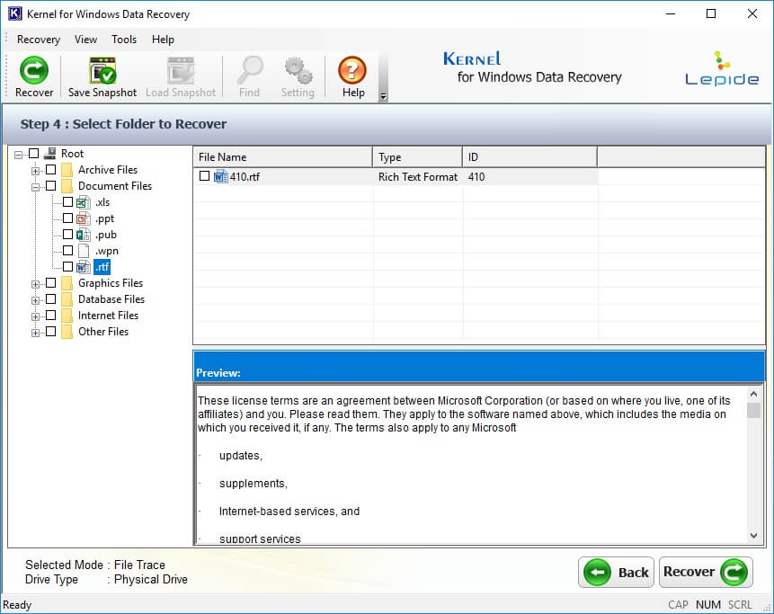Click the .rtf Word file icon in tree
The image size is (774, 614).
click(x=84, y=267)
